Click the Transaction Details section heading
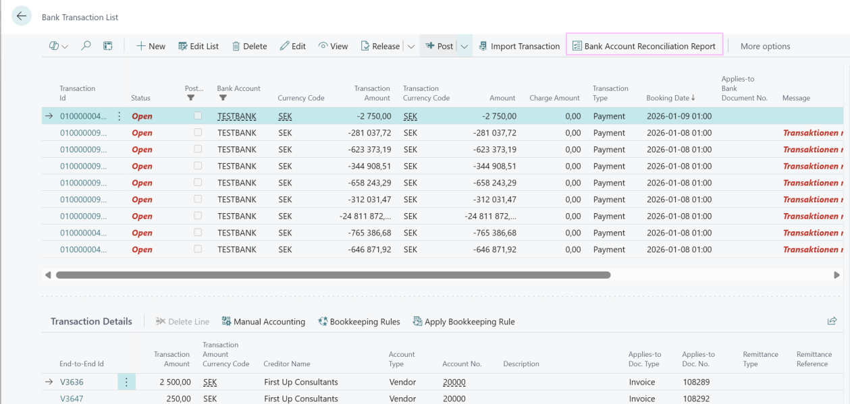This screenshot has height=404, width=850. pyautogui.click(x=91, y=321)
